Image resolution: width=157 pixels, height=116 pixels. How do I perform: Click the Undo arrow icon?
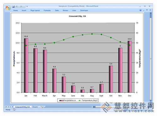[x=17, y=7]
